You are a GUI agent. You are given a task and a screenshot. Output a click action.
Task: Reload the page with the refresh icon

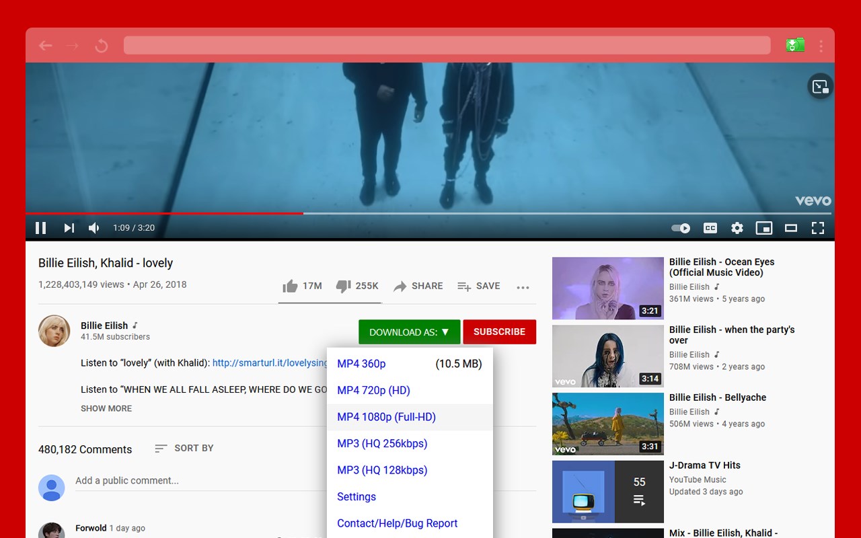pyautogui.click(x=102, y=46)
